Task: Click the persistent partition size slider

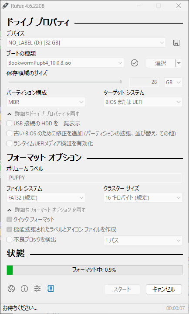Action: 65,82
